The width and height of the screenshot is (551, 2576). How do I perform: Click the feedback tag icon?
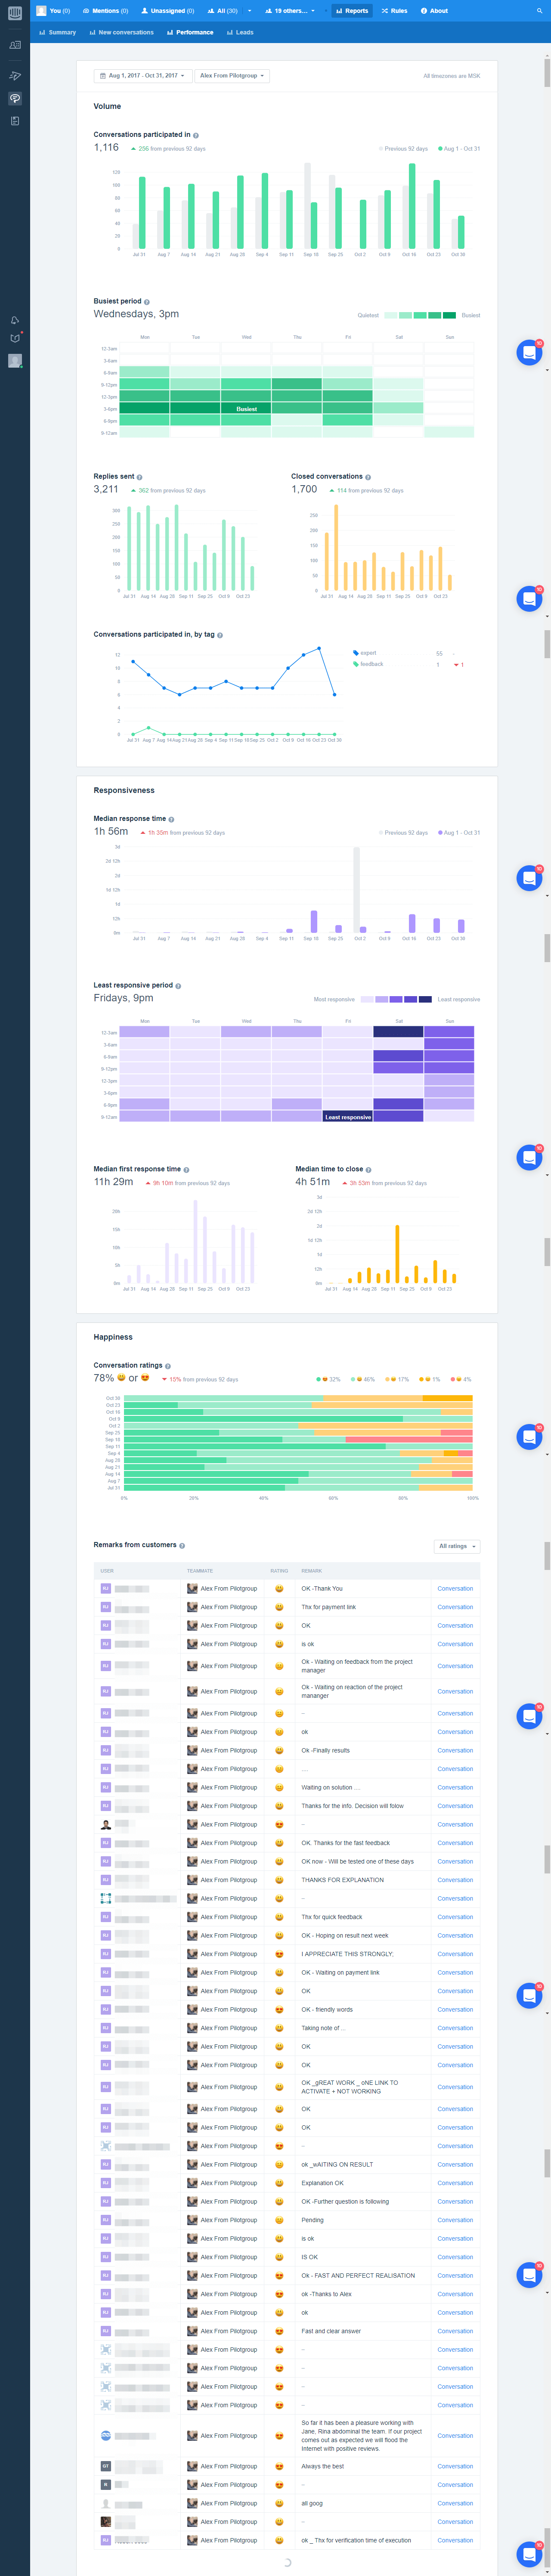click(356, 664)
